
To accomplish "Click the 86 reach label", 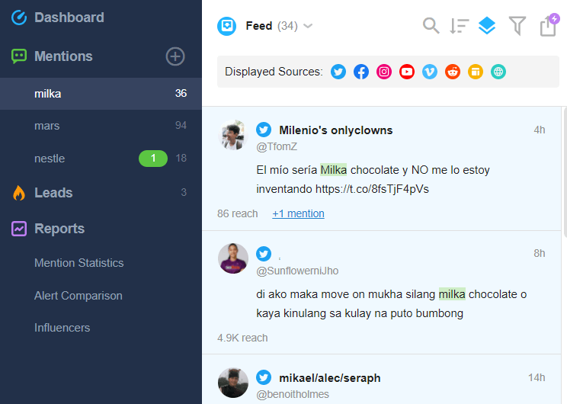I will 238,213.
